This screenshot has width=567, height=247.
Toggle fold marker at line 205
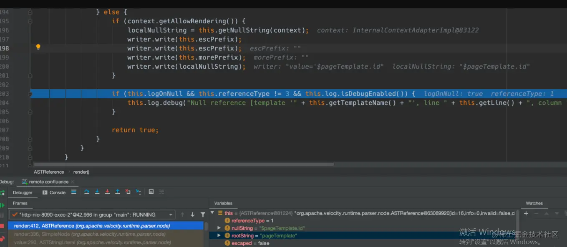coord(30,112)
